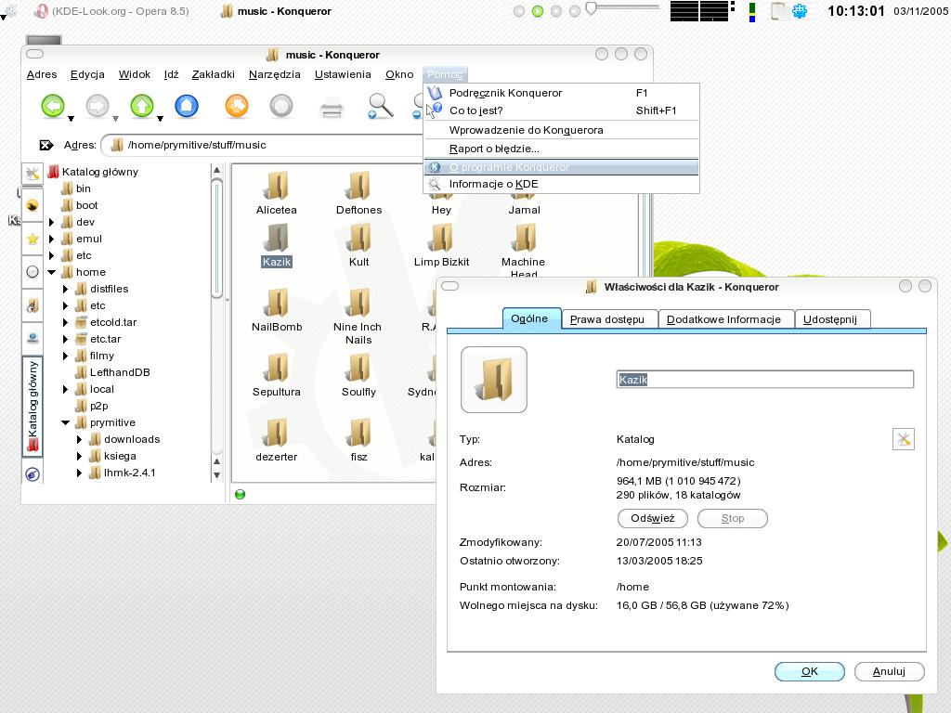Expand the filmy tree folder
The height and width of the screenshot is (713, 951).
[66, 356]
